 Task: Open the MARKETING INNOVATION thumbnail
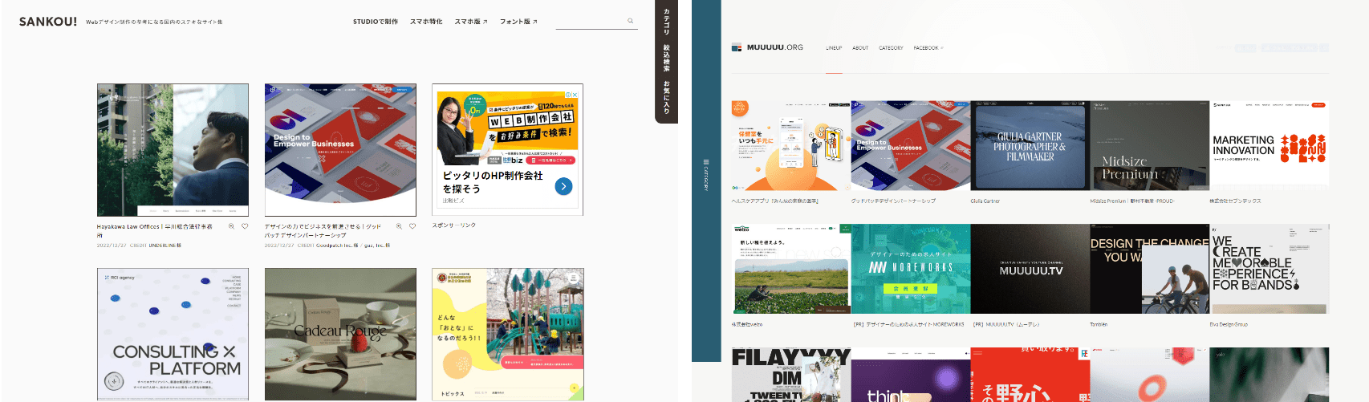coord(1269,146)
